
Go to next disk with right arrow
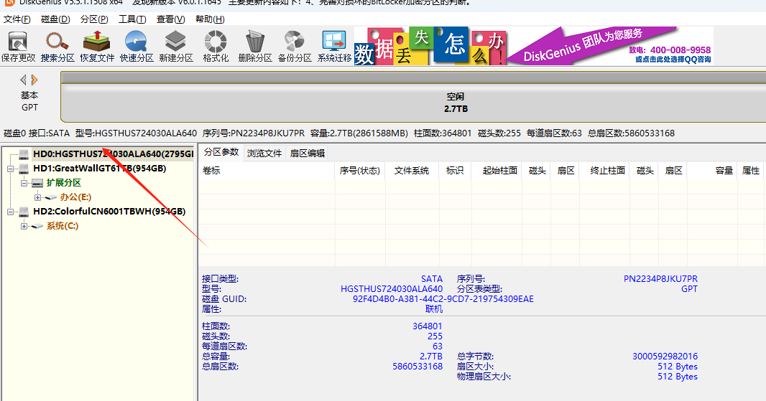34,80
